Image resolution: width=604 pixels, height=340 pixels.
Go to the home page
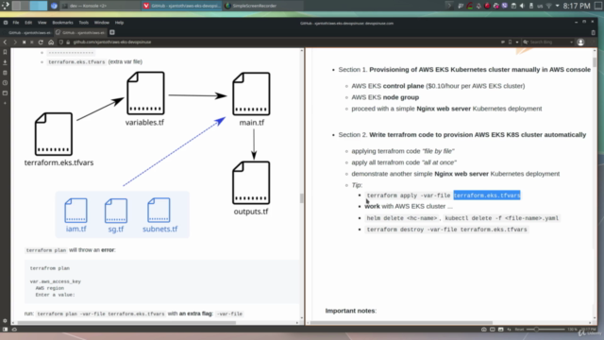pyautogui.click(x=51, y=42)
